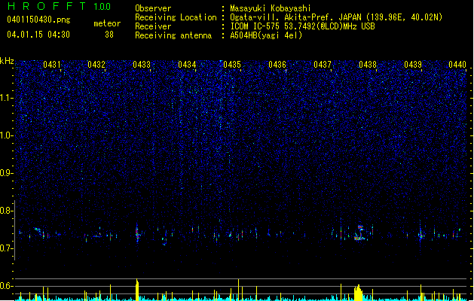Click the Receiver field label
The width and height of the screenshot is (474, 301).
tap(153, 26)
